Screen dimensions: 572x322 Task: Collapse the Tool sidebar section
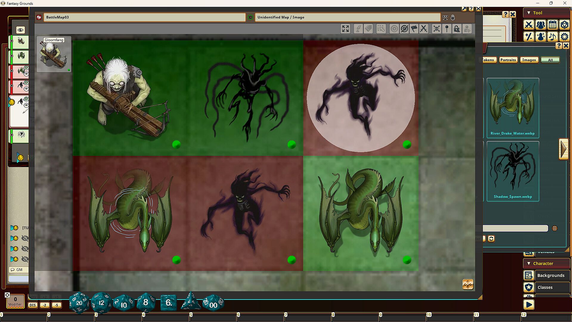tap(529, 13)
